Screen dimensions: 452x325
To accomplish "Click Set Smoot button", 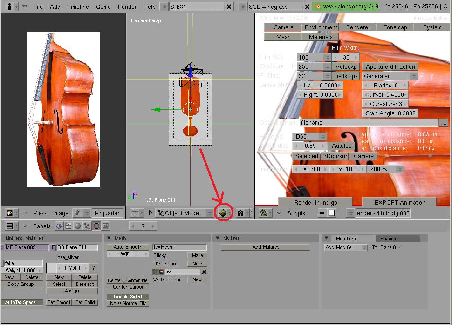I will coord(59,302).
